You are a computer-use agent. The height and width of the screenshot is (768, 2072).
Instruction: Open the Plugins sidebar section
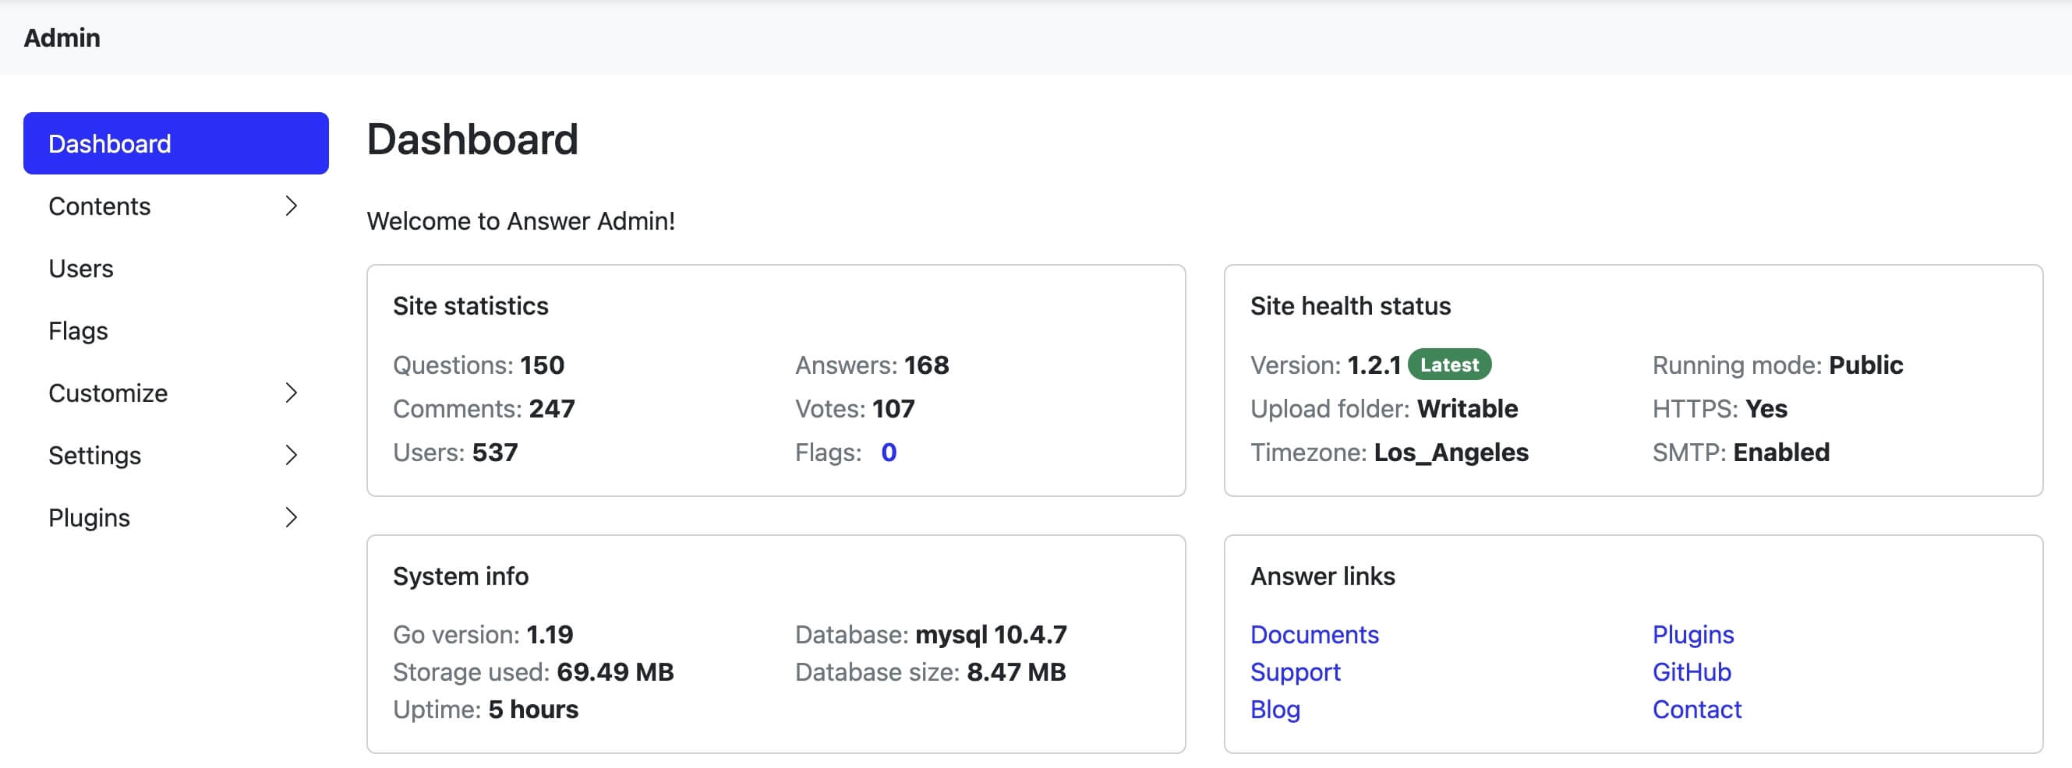[90, 517]
